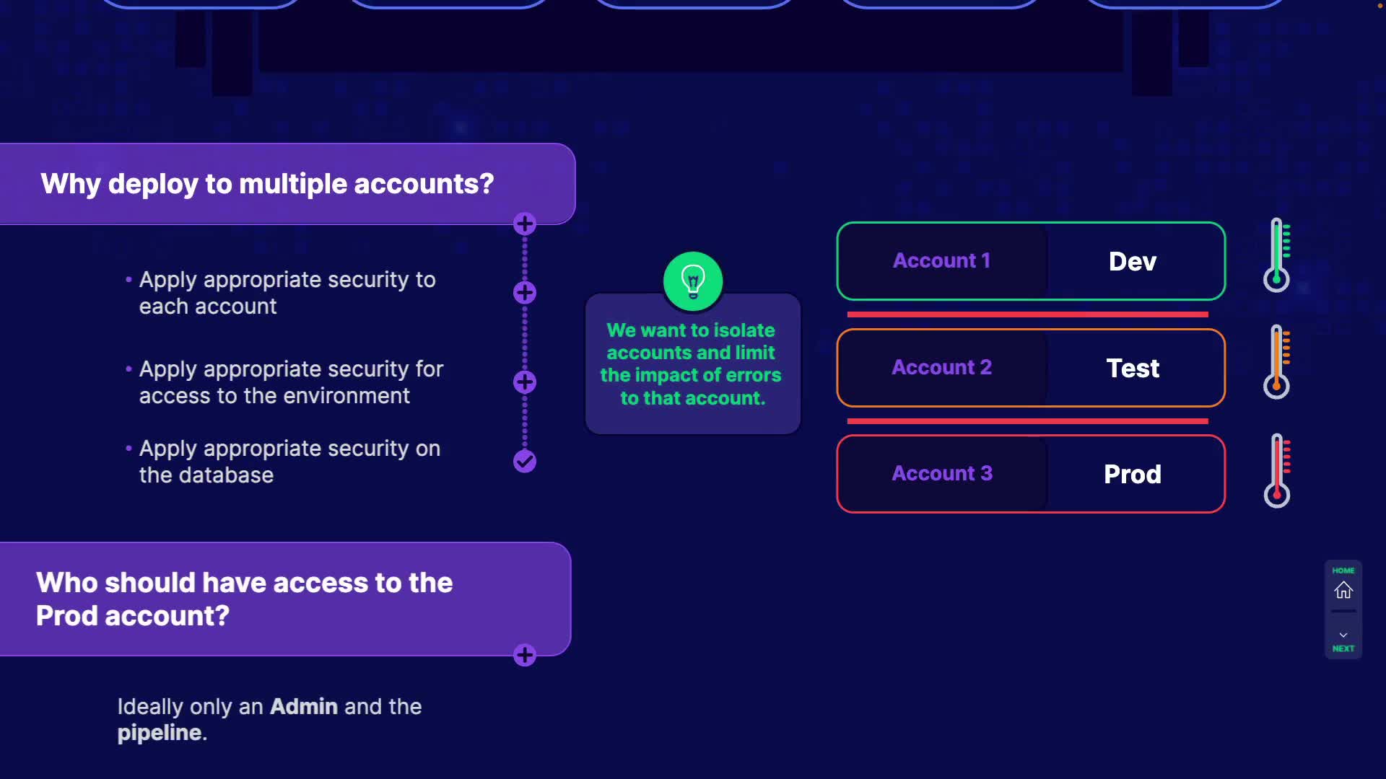Viewport: 1386px width, 779px height.
Task: Click the red divider between Dev and Test
Action: pos(1027,314)
